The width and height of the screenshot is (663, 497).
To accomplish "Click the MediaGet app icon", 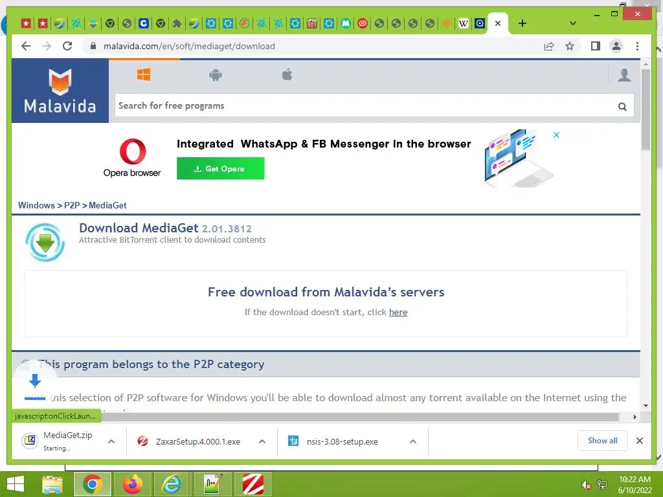I will 45,243.
